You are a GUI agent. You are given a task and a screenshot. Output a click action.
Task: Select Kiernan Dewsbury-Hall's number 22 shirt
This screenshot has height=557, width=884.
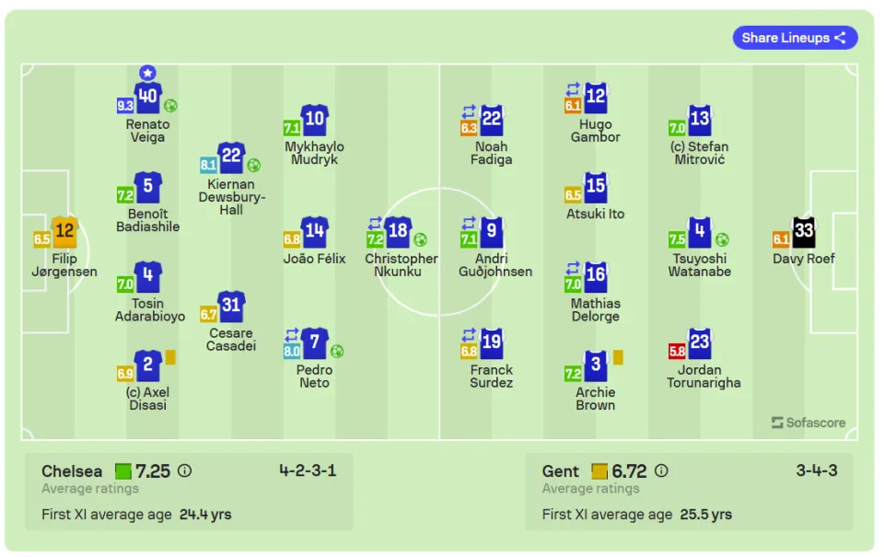231,157
